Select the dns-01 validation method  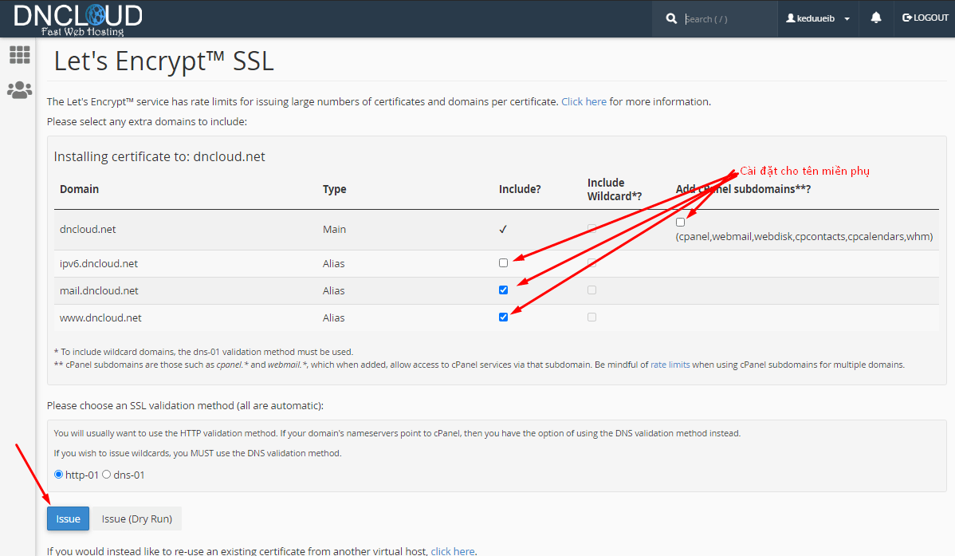(107, 475)
